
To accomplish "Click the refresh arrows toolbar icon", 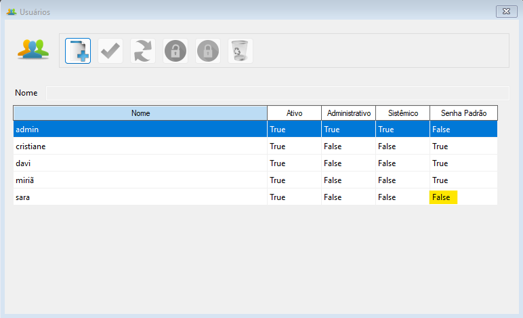I will [x=143, y=51].
